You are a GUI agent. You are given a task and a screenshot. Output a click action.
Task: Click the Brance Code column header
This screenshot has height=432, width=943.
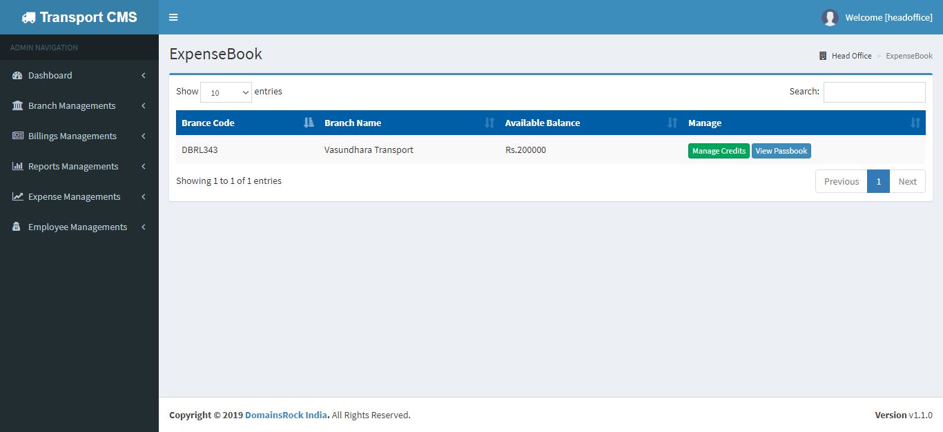pyautogui.click(x=247, y=123)
